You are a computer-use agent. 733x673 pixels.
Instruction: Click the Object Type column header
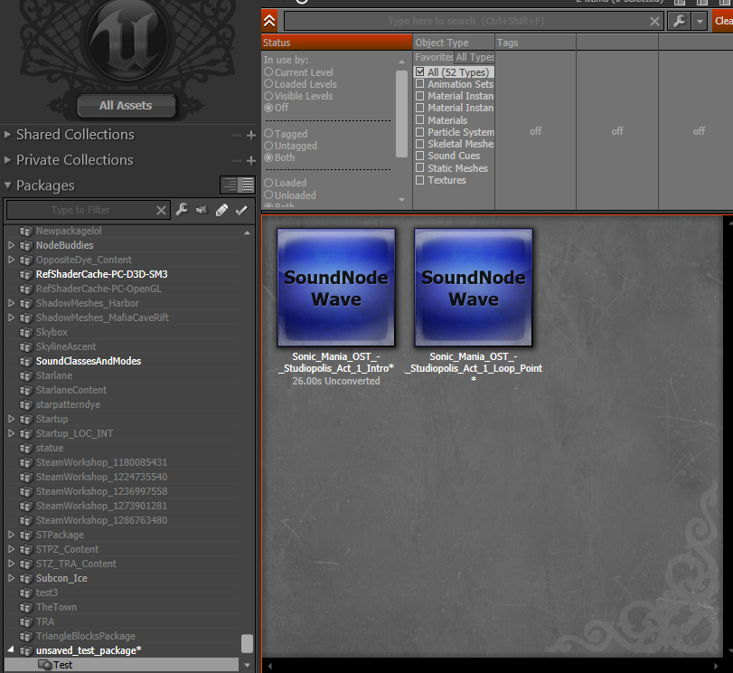click(454, 43)
